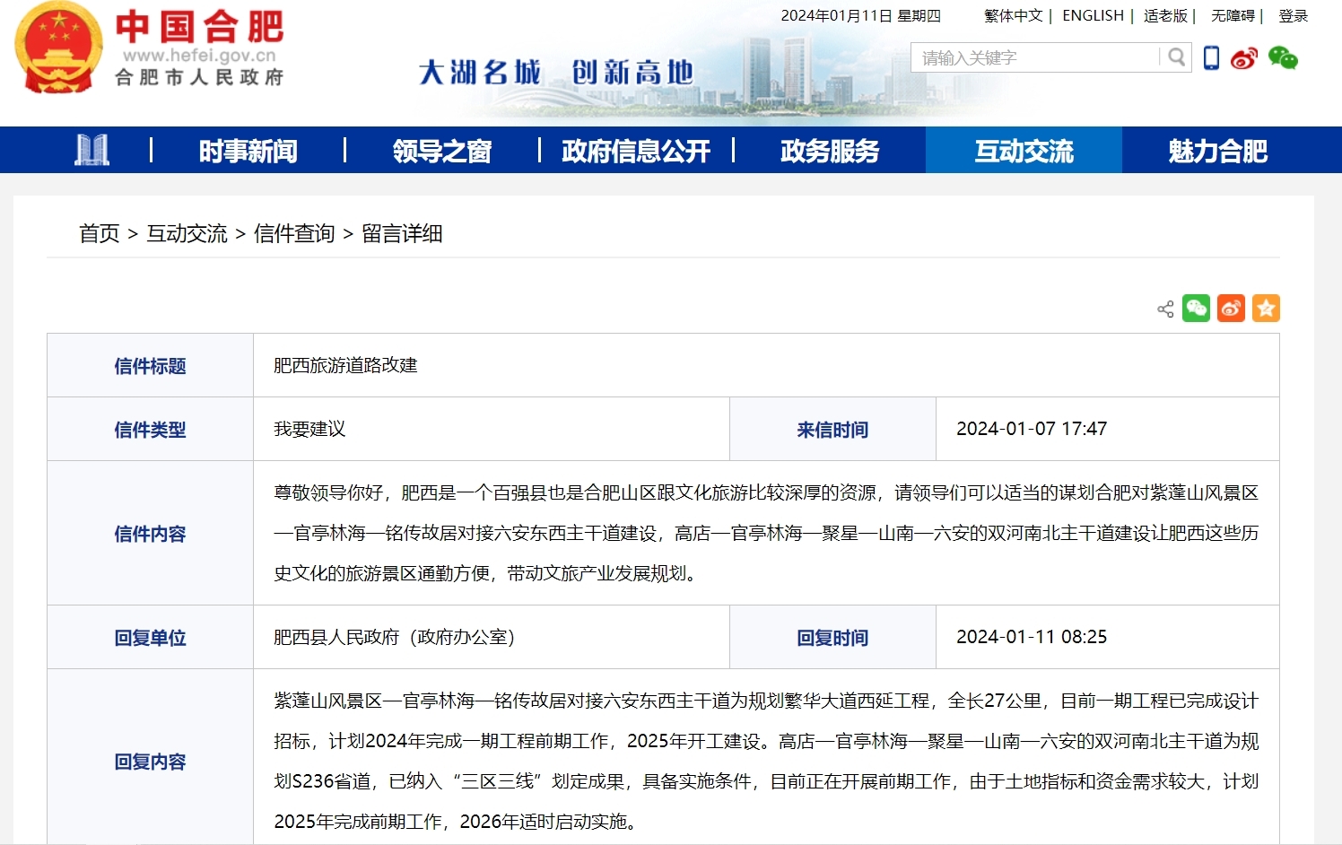This screenshot has width=1342, height=845.
Task: Open the header WeChat account icon
Action: click(x=1283, y=57)
